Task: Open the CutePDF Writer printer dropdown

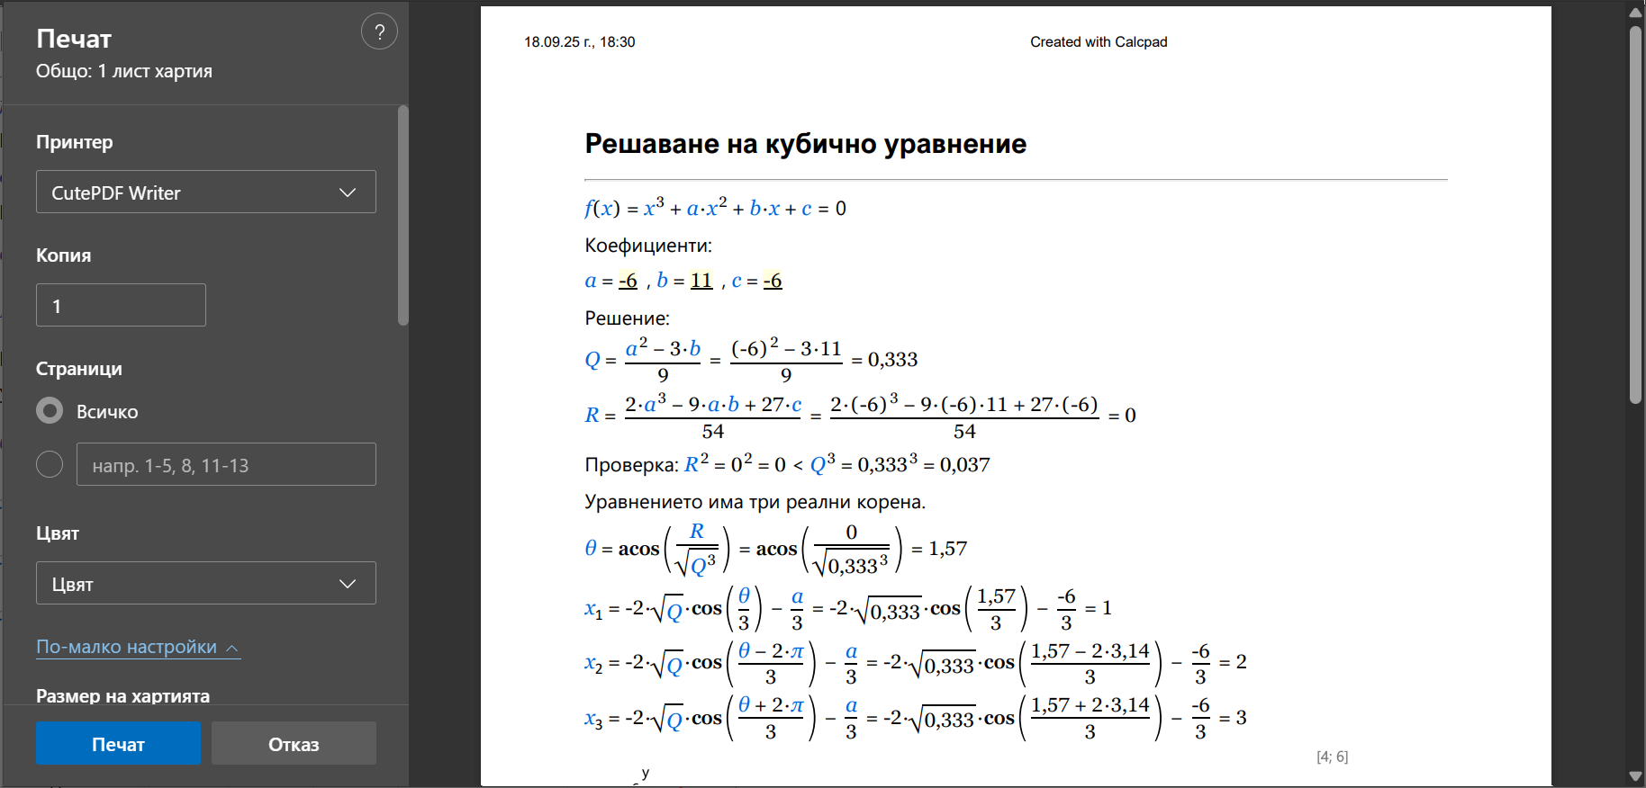Action: (206, 192)
